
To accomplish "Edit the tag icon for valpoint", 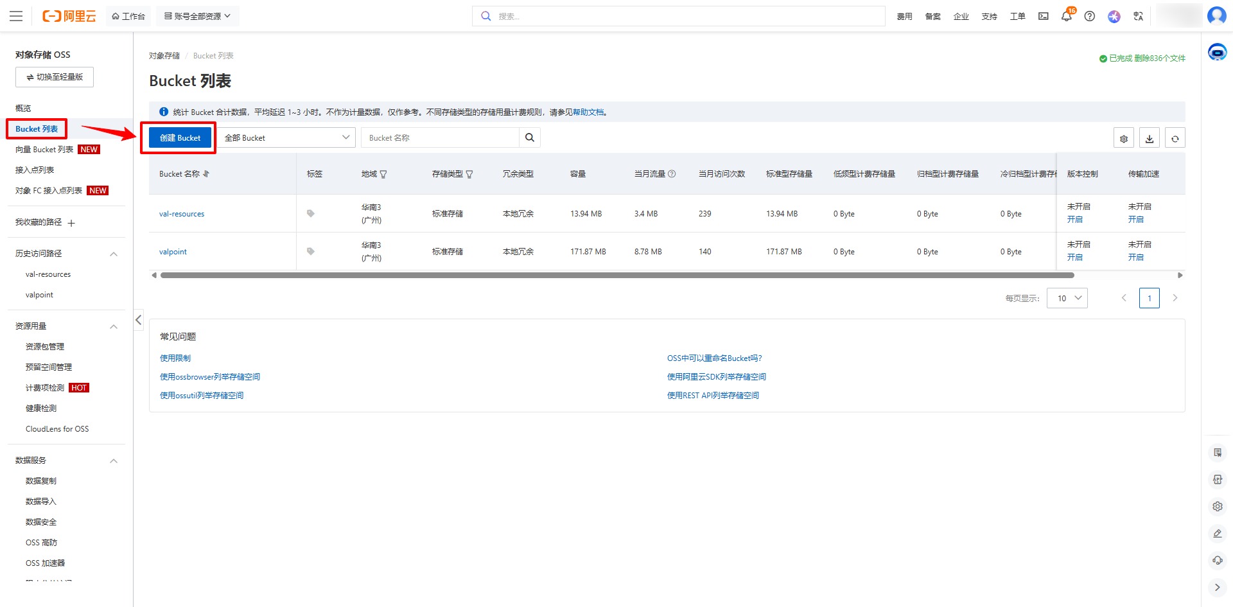I will (311, 252).
